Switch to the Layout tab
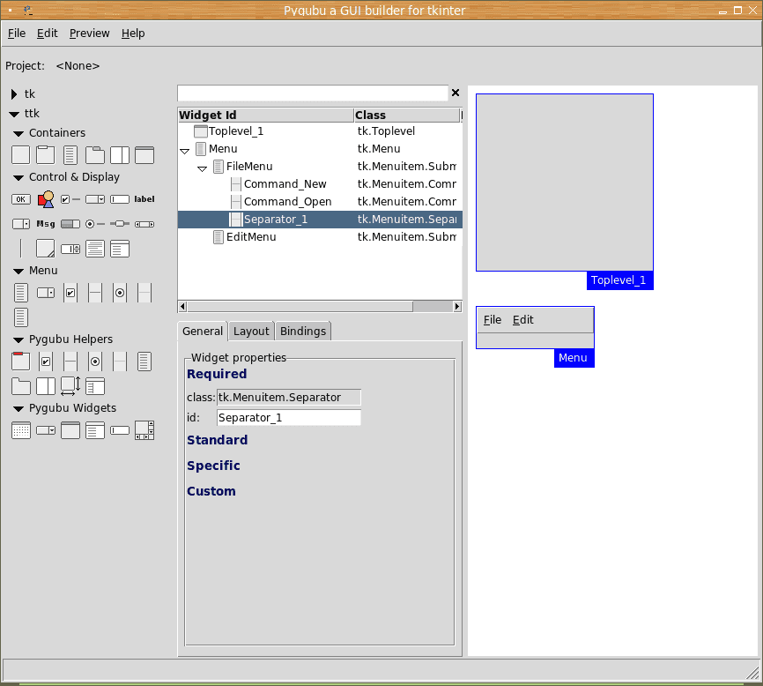 click(251, 332)
